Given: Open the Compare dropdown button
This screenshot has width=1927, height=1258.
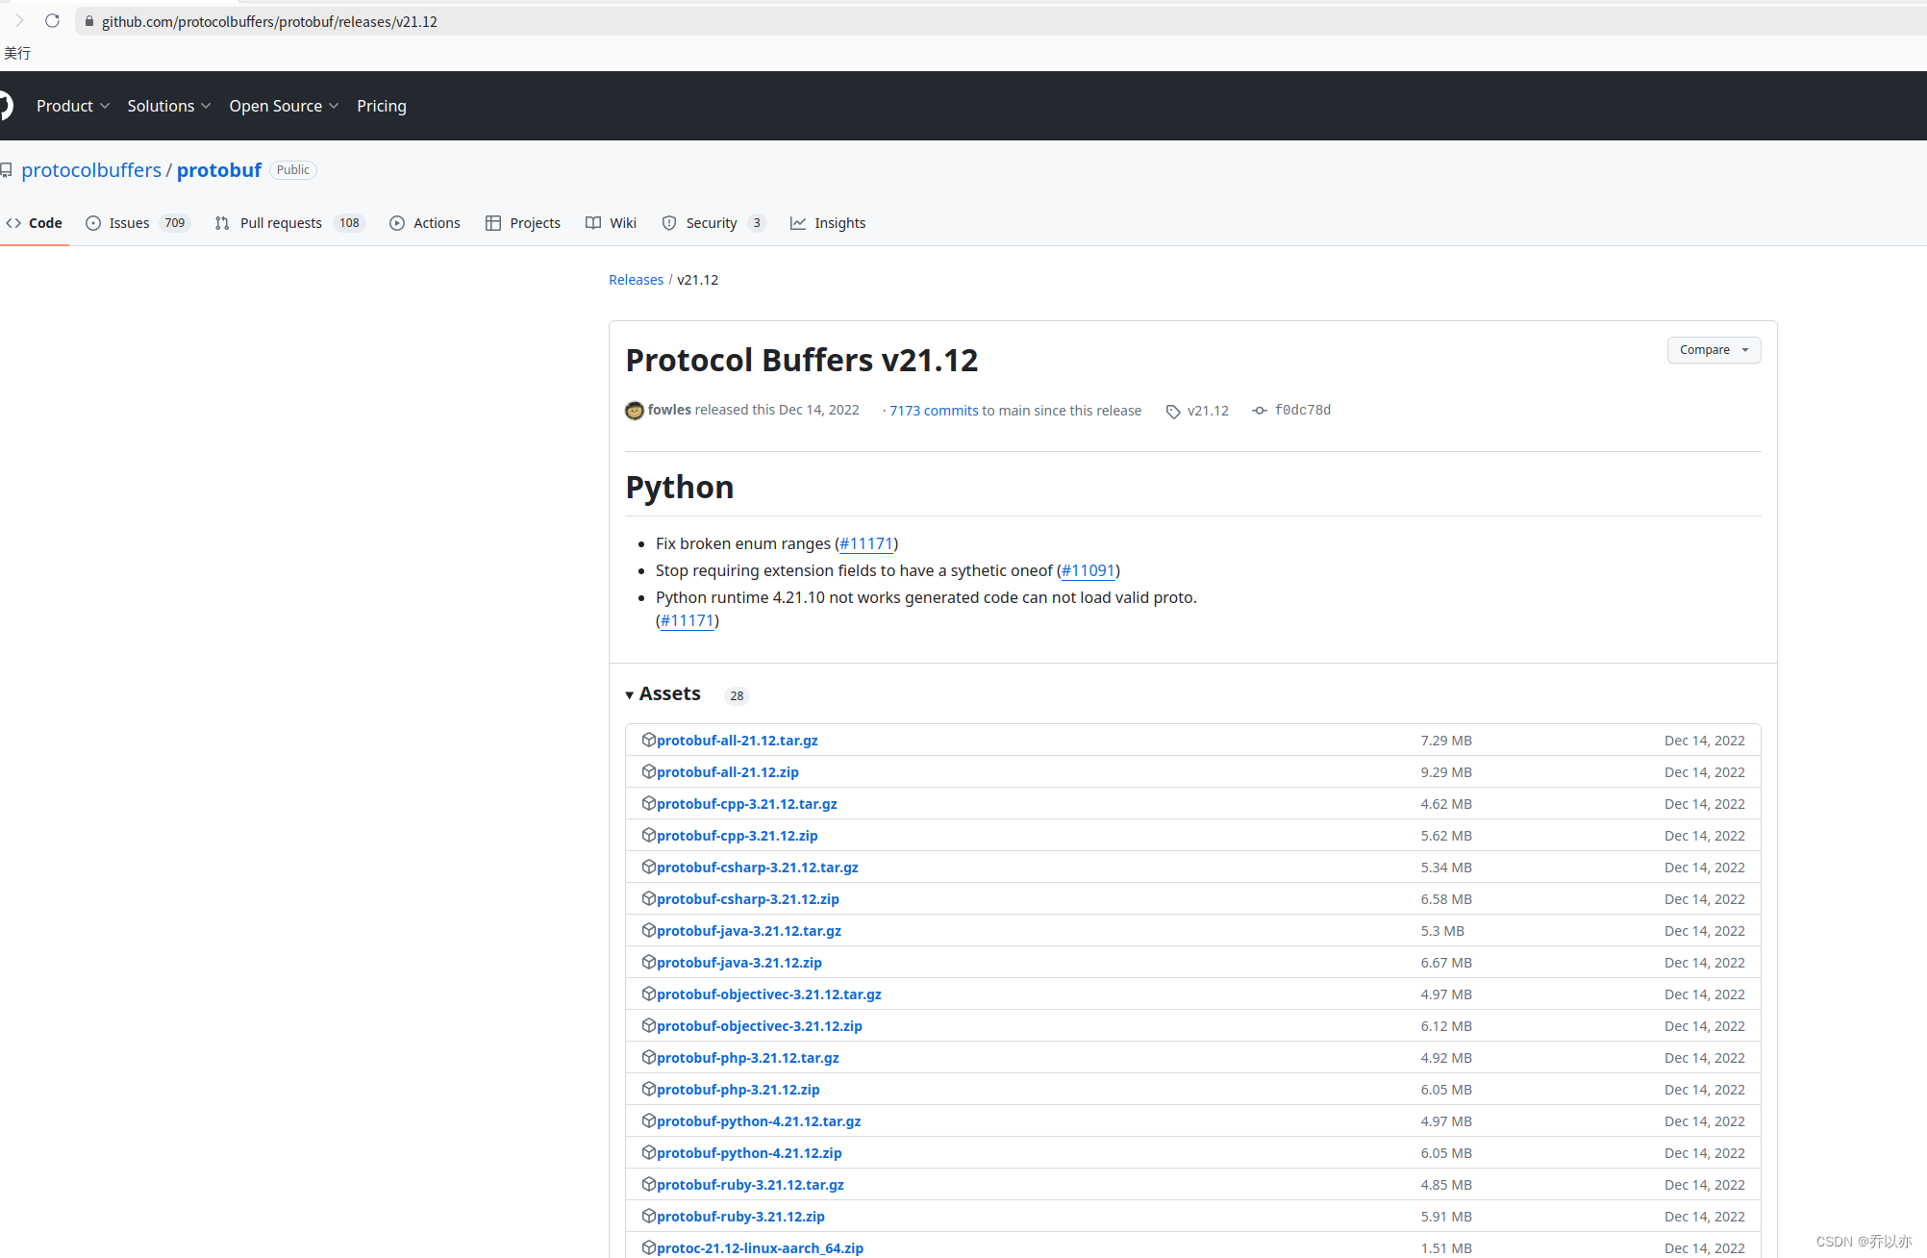Looking at the screenshot, I should coord(1714,350).
